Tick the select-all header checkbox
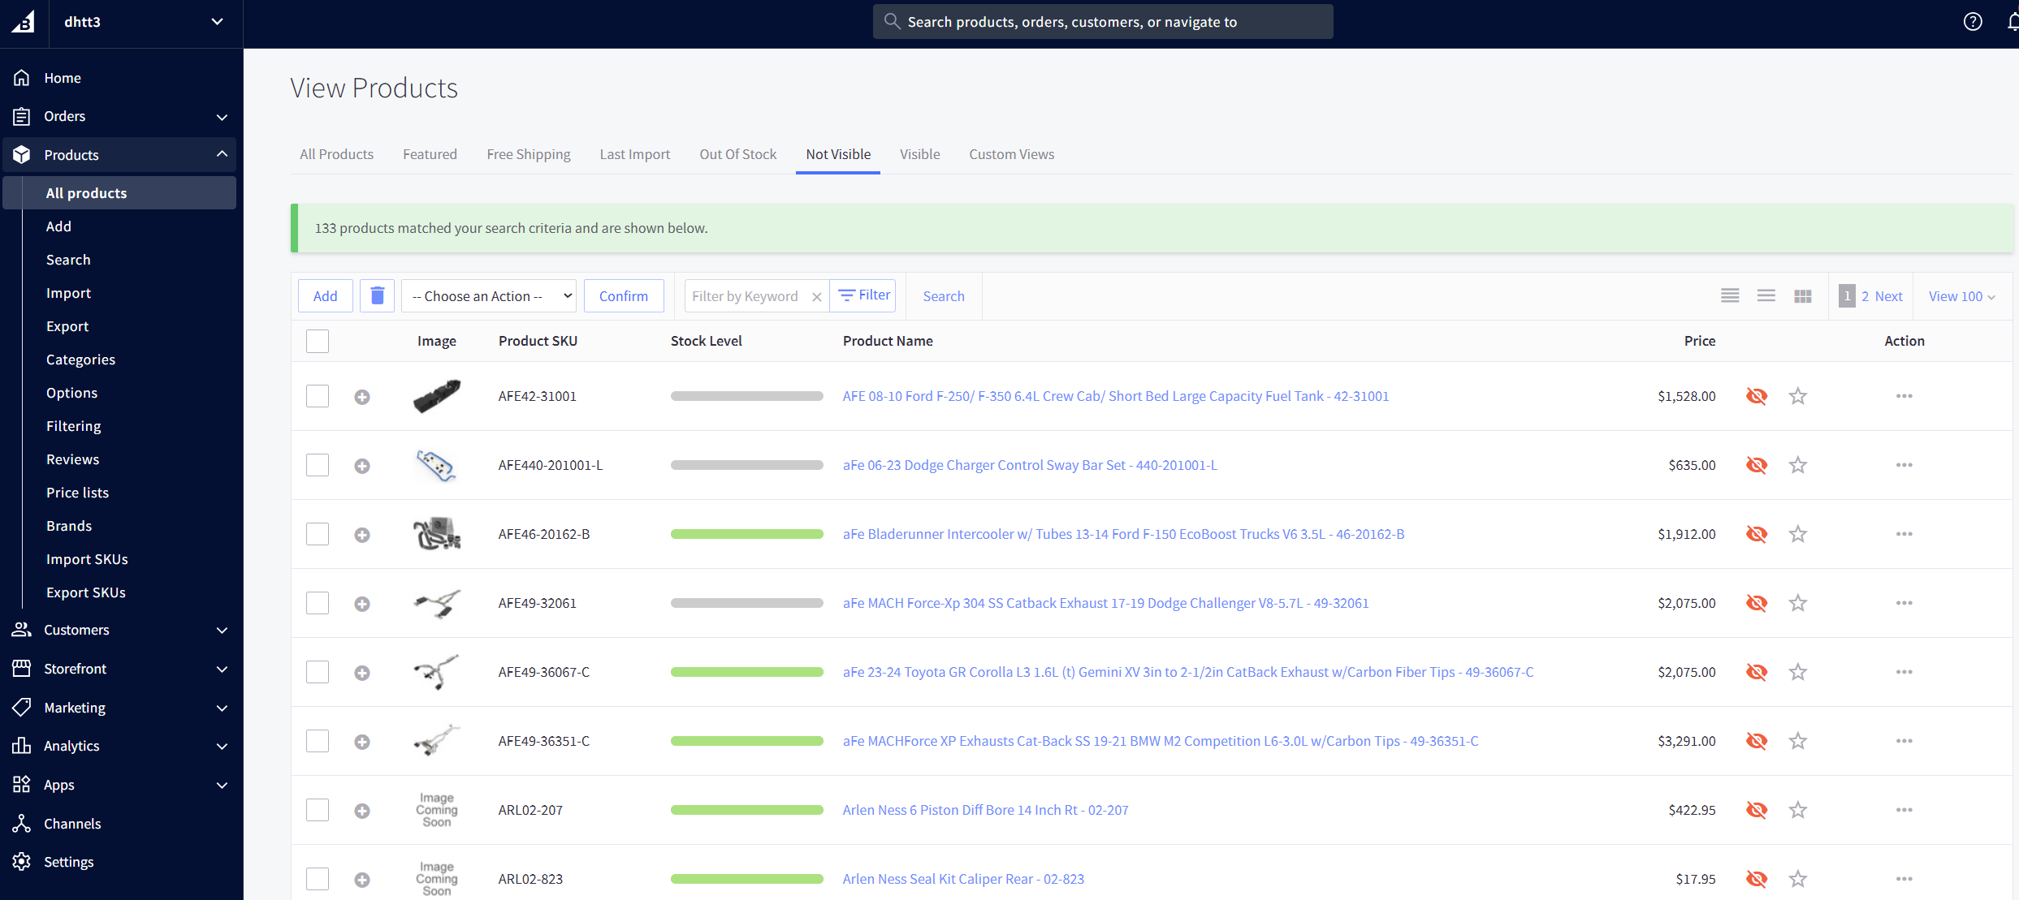2019x900 pixels. tap(318, 341)
